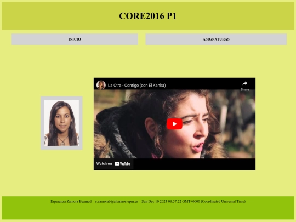Click the CORE2016 P1 page heading
Screen dimensions: 296x222
pyautogui.click(x=148, y=16)
